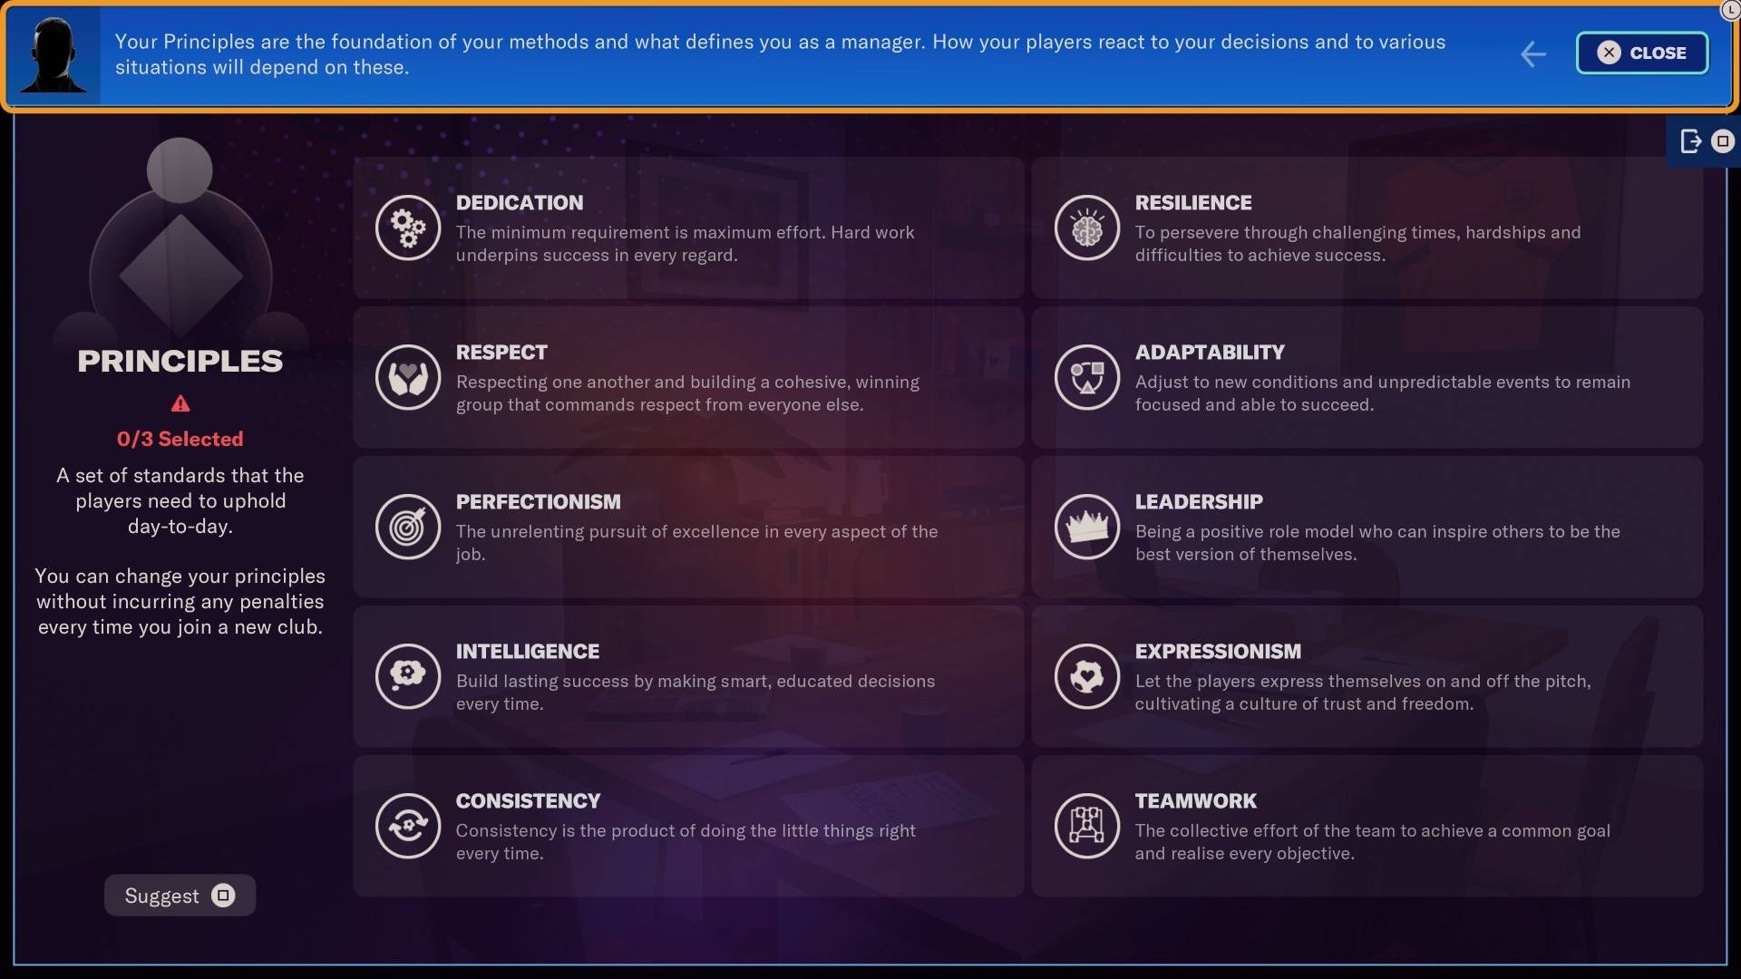Navigate back using the arrow button

click(1533, 53)
